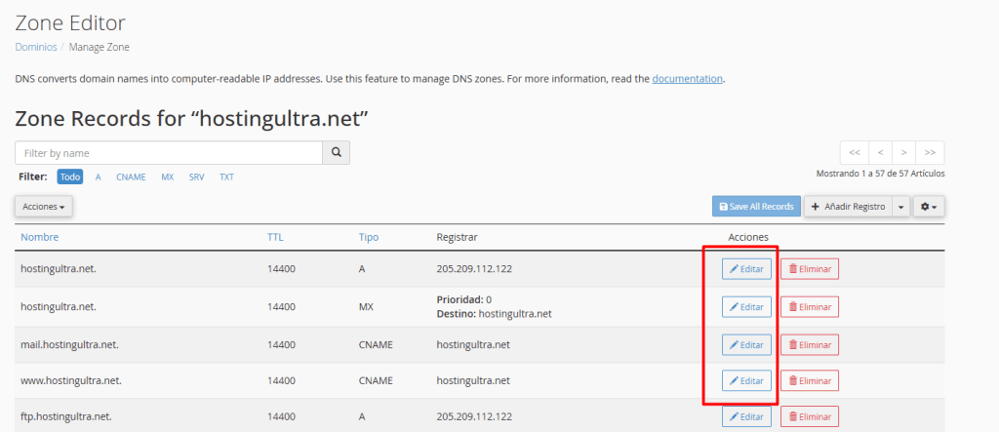Expand the Acciones dropdown menu
Screen dimensions: 999x432
[44, 207]
